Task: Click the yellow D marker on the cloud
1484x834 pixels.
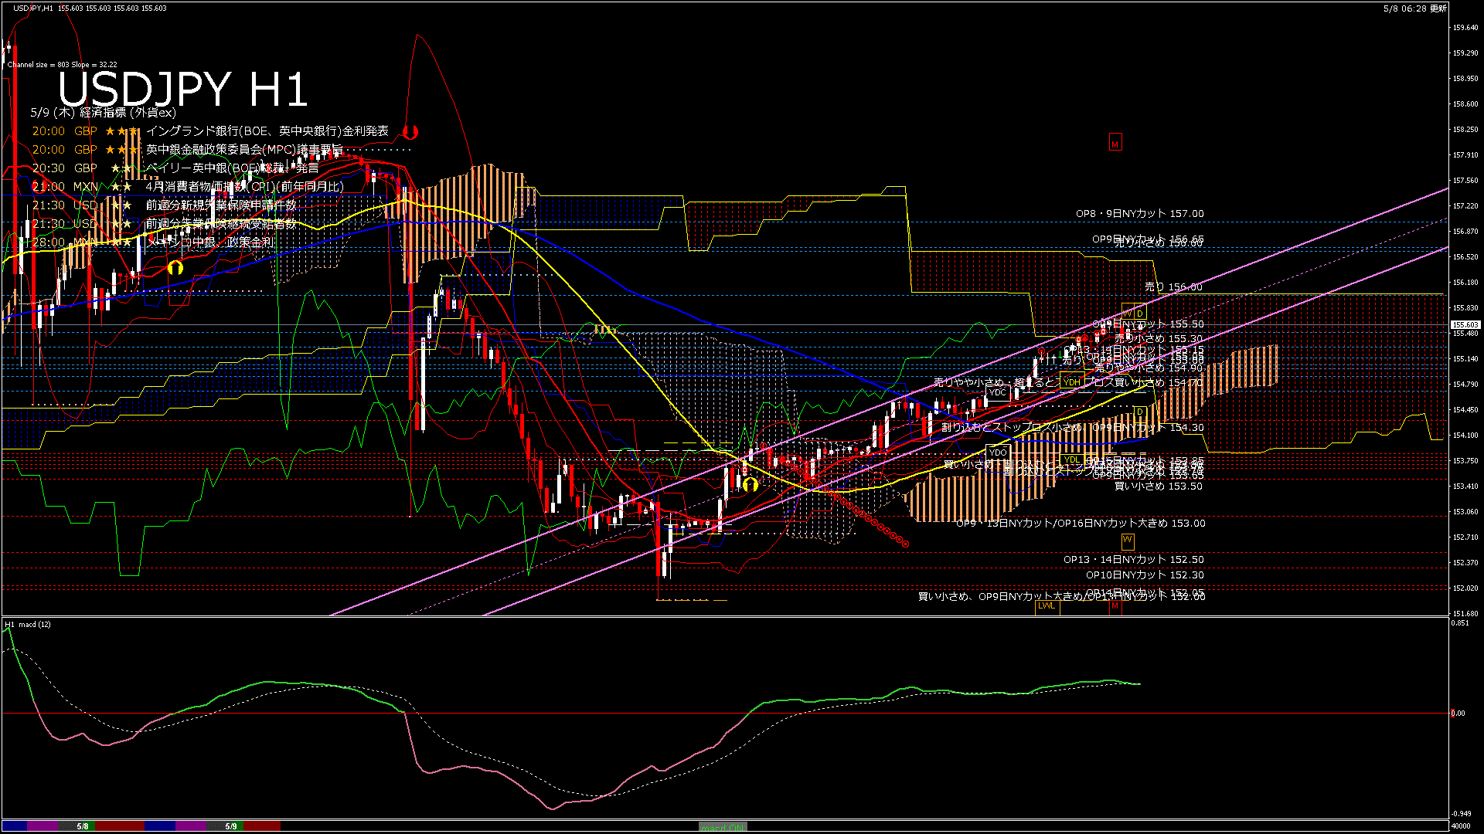Action: coord(1139,412)
